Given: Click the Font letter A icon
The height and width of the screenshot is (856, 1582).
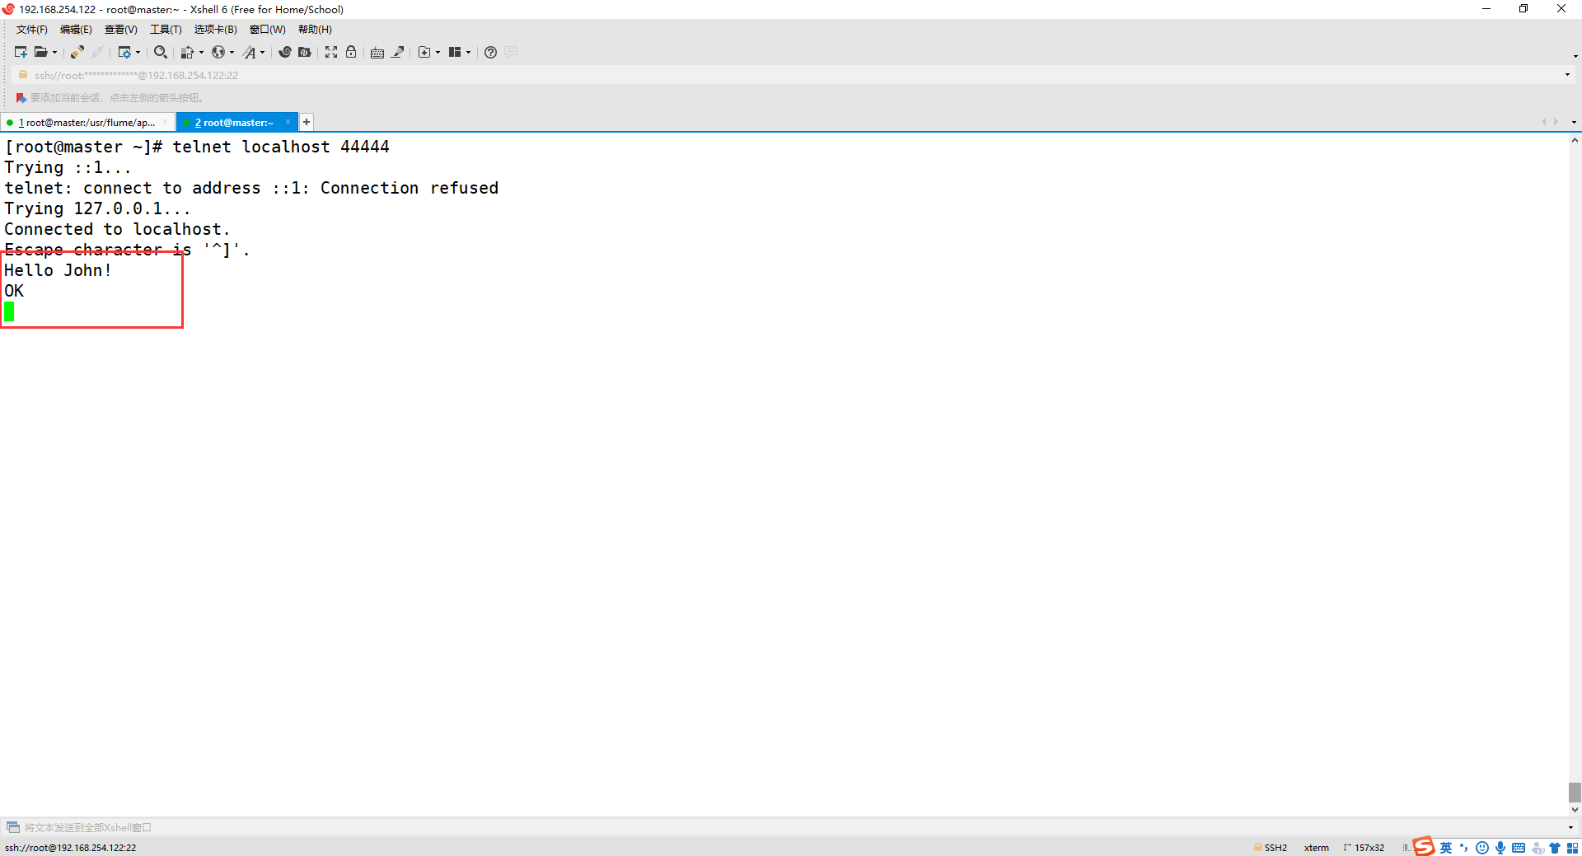Looking at the screenshot, I should coord(250,52).
